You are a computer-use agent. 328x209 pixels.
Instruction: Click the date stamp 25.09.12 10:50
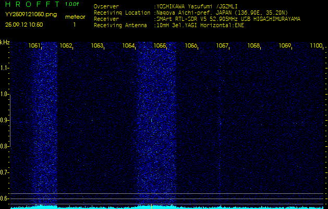click(x=24, y=25)
